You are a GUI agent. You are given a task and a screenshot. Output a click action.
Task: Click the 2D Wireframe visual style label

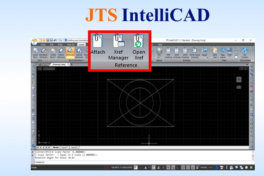pyautogui.click(x=49, y=69)
